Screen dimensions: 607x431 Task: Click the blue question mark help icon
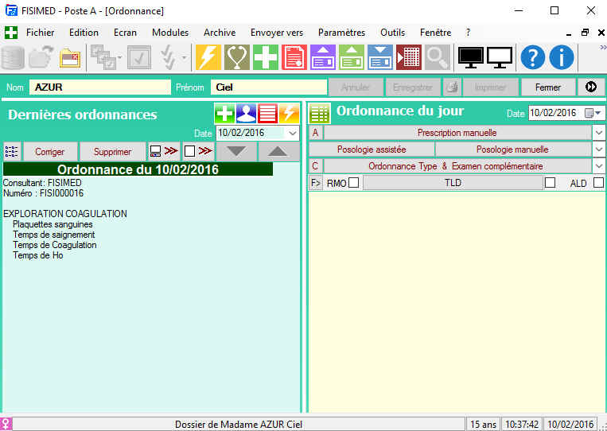tap(532, 57)
